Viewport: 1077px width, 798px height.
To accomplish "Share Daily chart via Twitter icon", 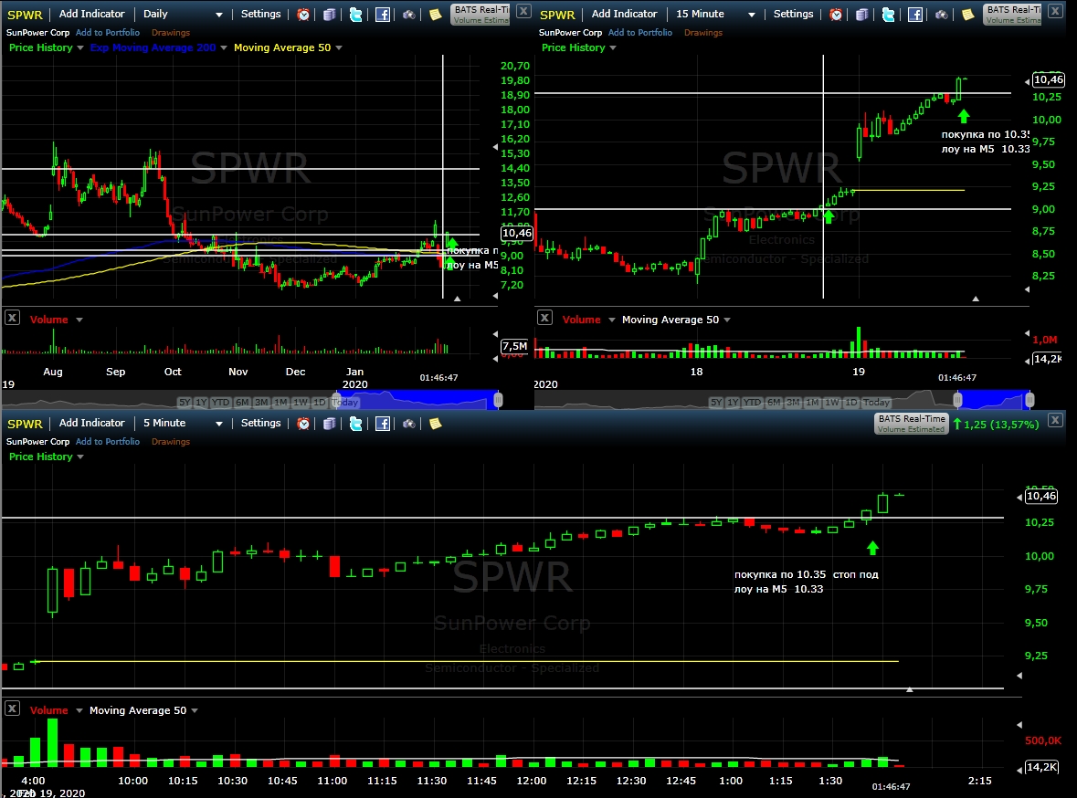I will [x=355, y=15].
